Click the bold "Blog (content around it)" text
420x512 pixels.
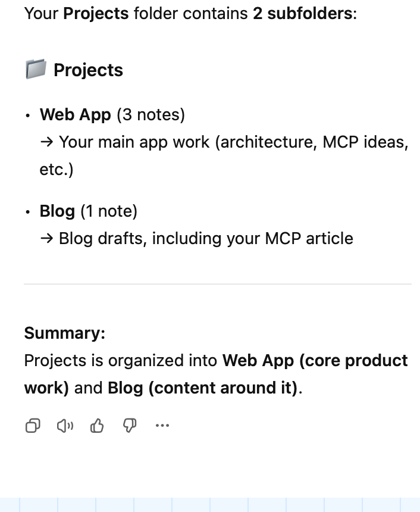pyautogui.click(x=203, y=388)
